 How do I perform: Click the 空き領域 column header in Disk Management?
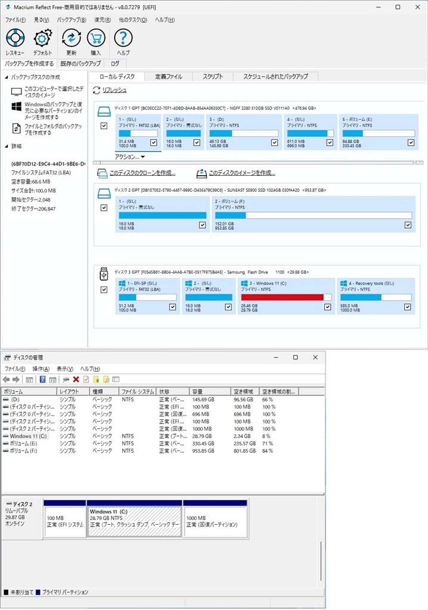[x=245, y=391]
